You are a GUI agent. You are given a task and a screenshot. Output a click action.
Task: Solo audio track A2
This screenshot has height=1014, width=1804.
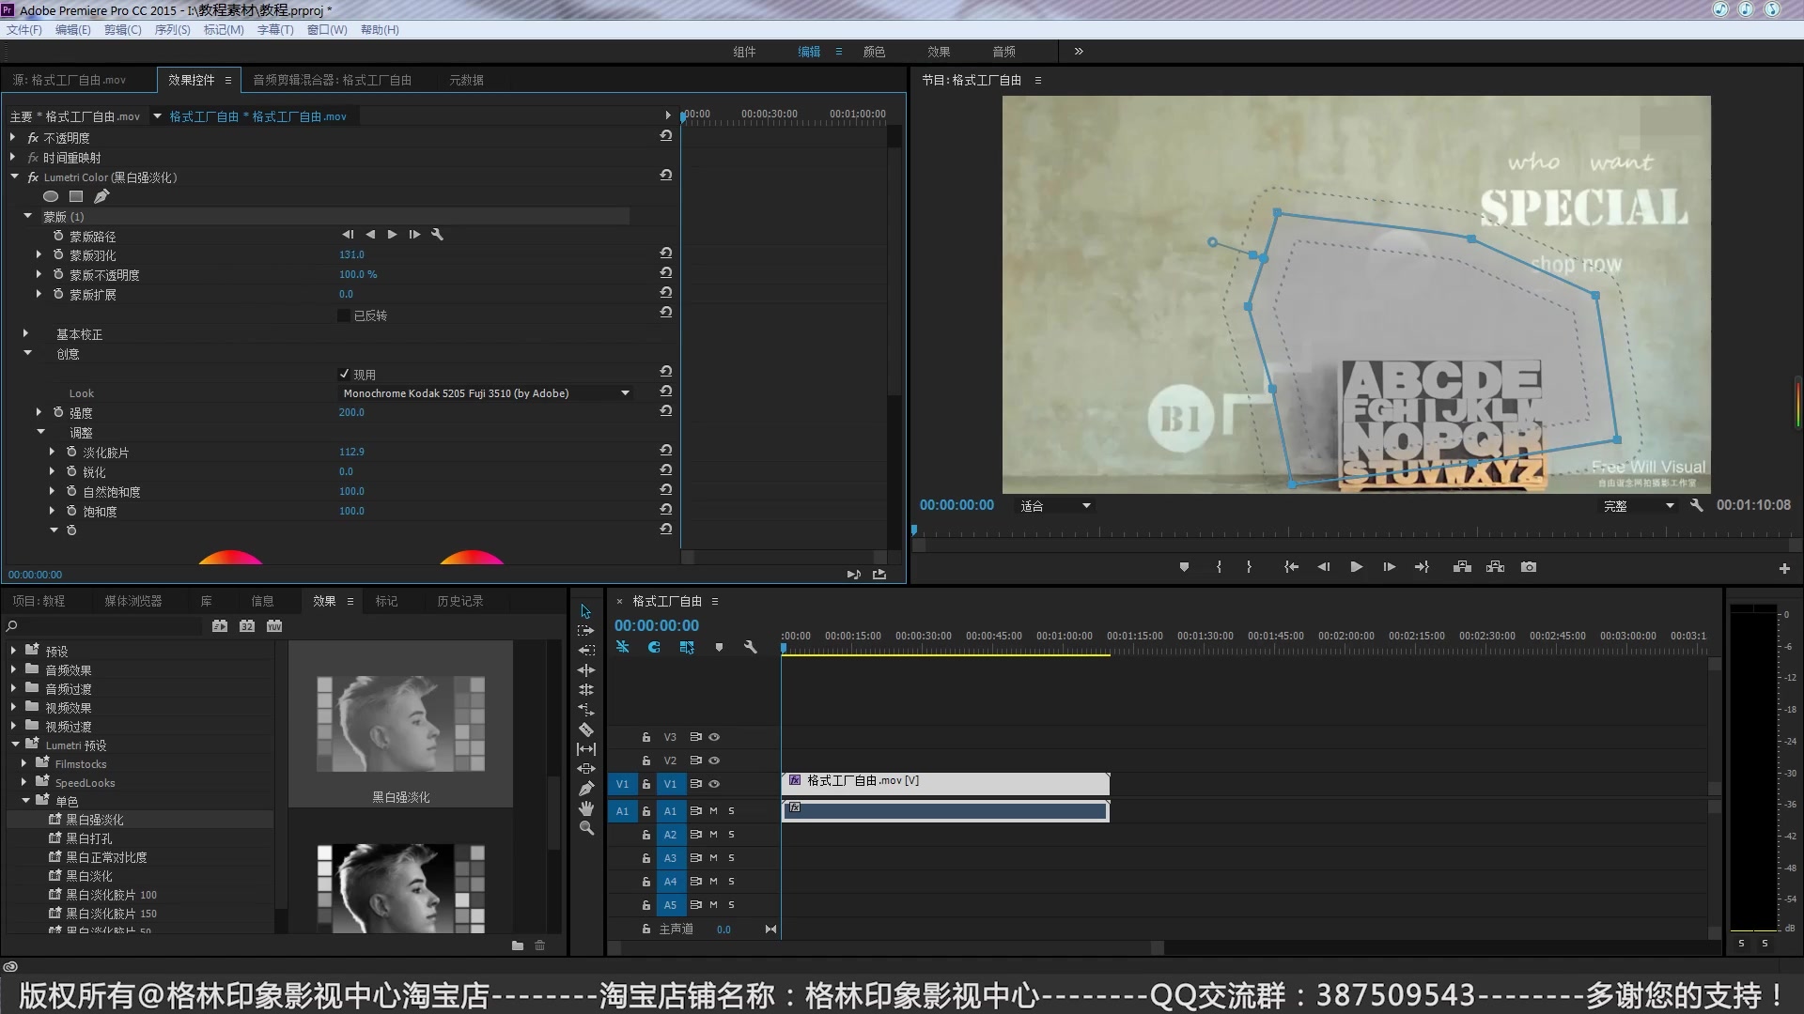(x=731, y=835)
